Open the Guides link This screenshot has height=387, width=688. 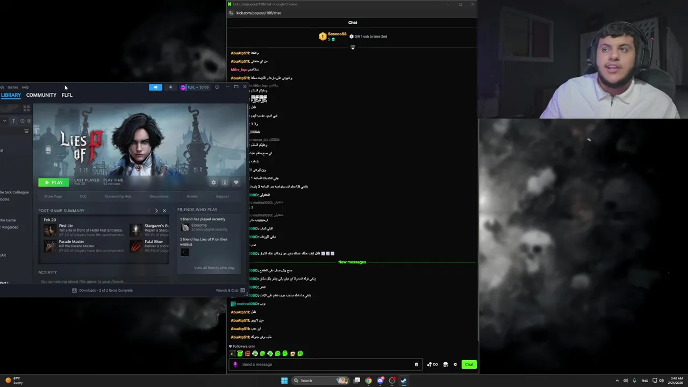[x=192, y=196]
